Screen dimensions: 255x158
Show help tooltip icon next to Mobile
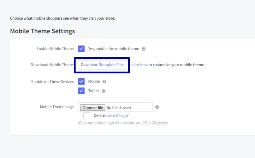(x=104, y=81)
